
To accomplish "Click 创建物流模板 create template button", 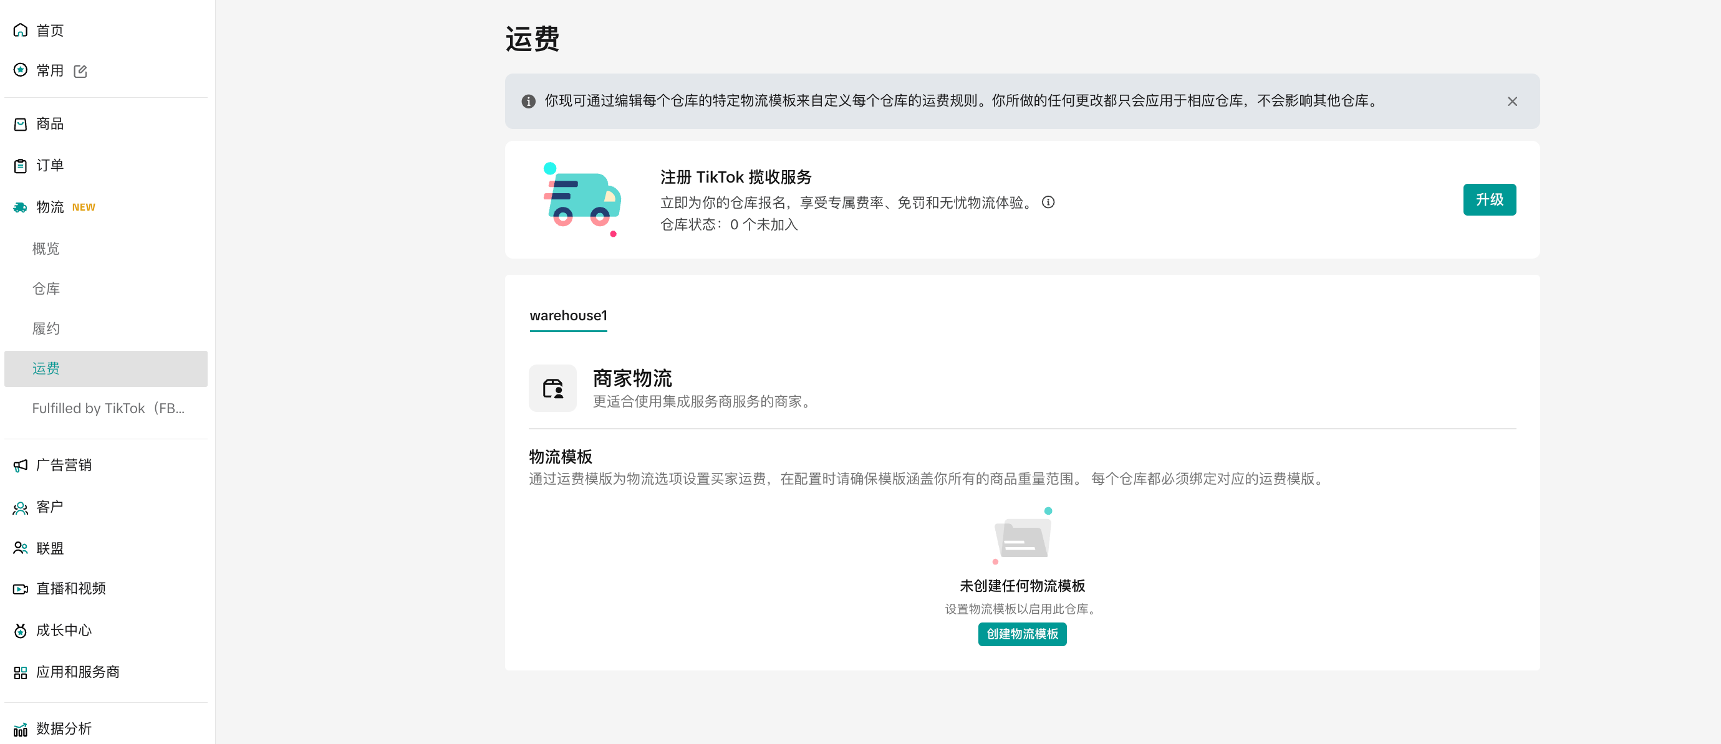I will [1021, 634].
